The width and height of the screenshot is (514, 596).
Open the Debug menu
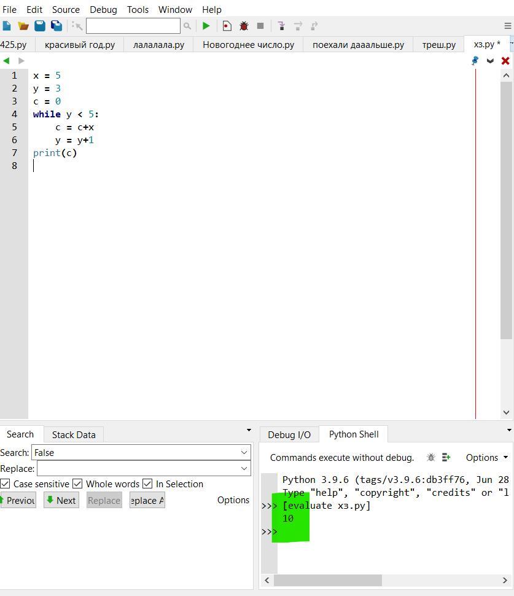pos(103,10)
